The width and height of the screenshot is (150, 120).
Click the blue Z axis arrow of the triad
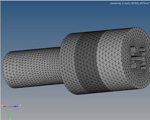tap(14, 106)
